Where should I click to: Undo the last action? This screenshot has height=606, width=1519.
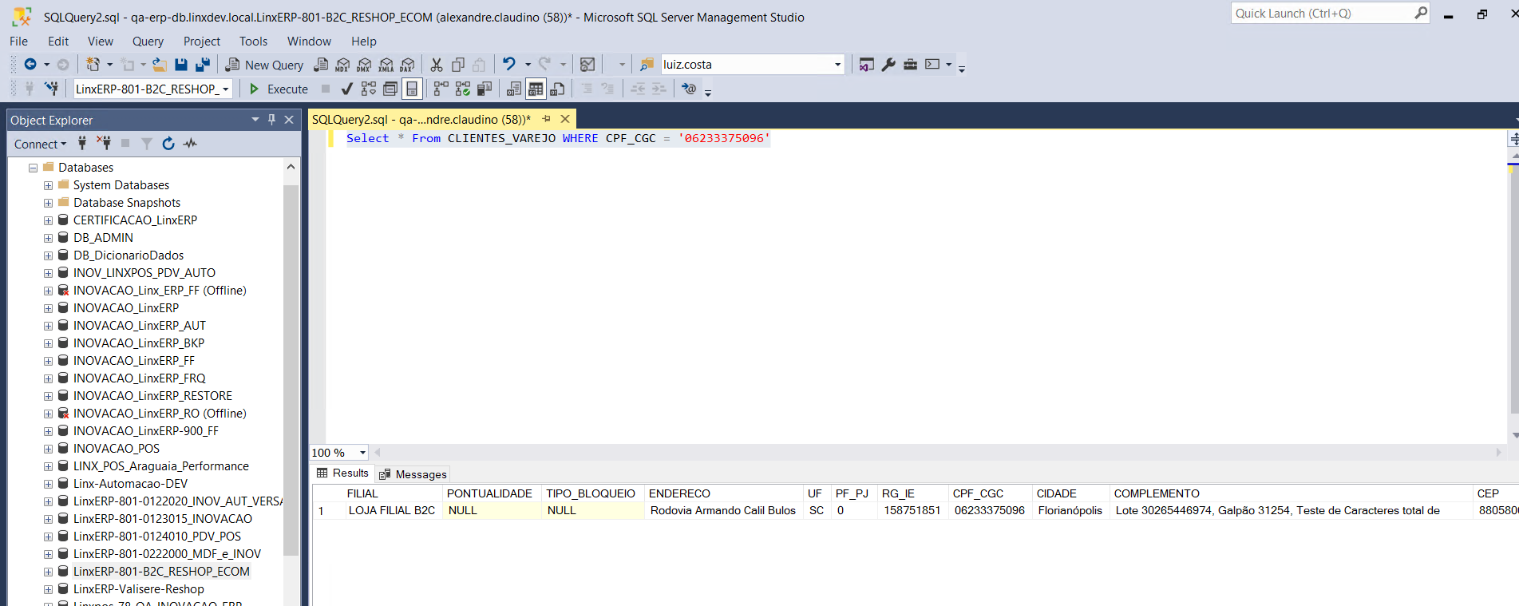pos(509,64)
